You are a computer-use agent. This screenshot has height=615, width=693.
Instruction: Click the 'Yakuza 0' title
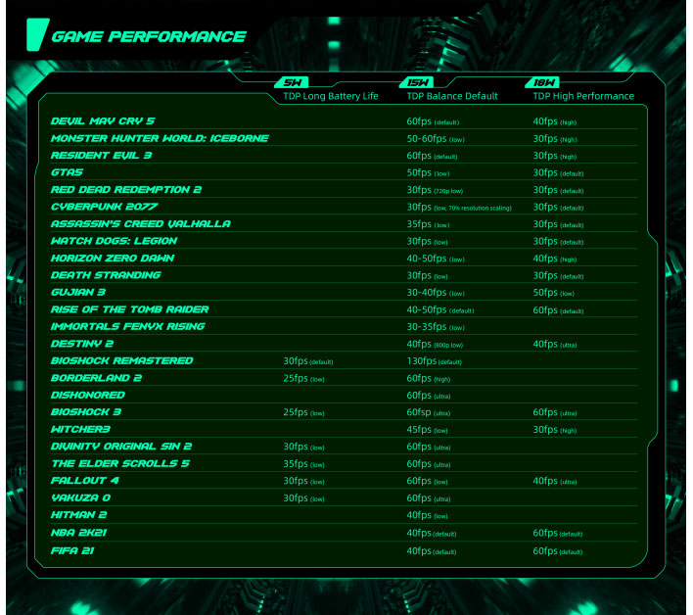click(x=80, y=497)
